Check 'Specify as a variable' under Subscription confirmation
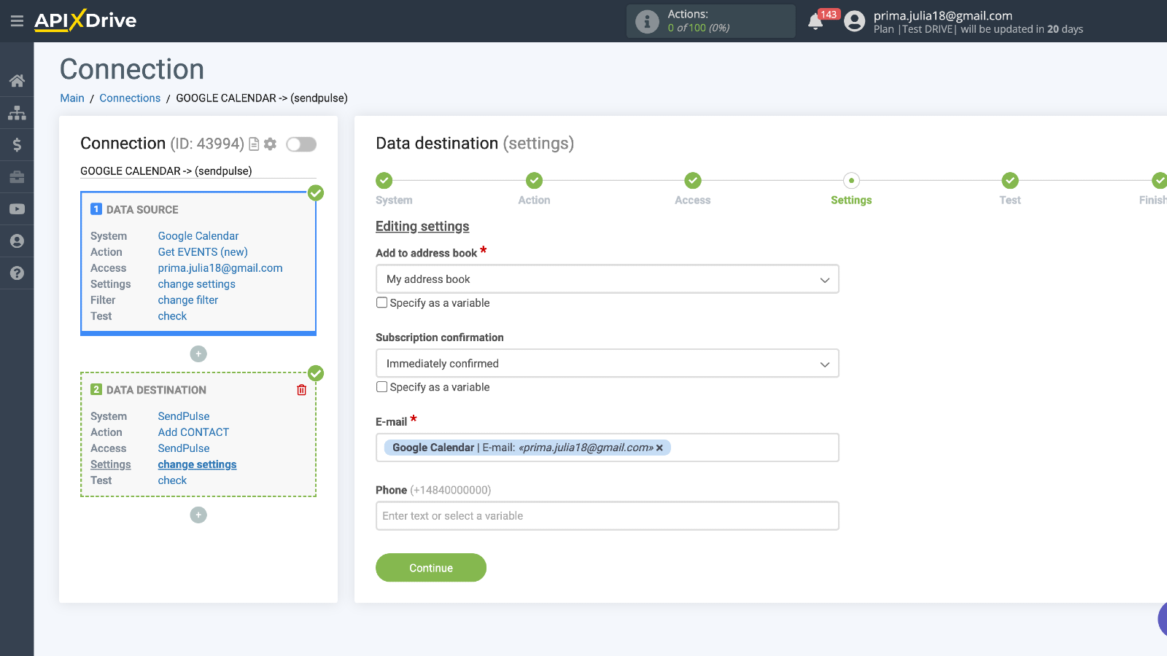The width and height of the screenshot is (1167, 656). click(381, 387)
